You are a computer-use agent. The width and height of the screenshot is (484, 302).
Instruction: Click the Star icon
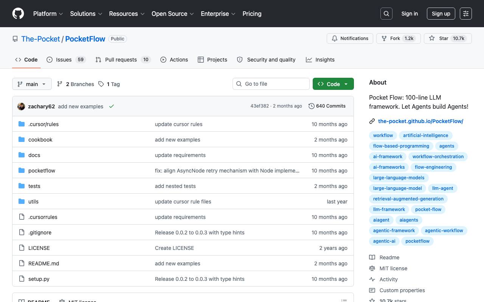pyautogui.click(x=432, y=39)
